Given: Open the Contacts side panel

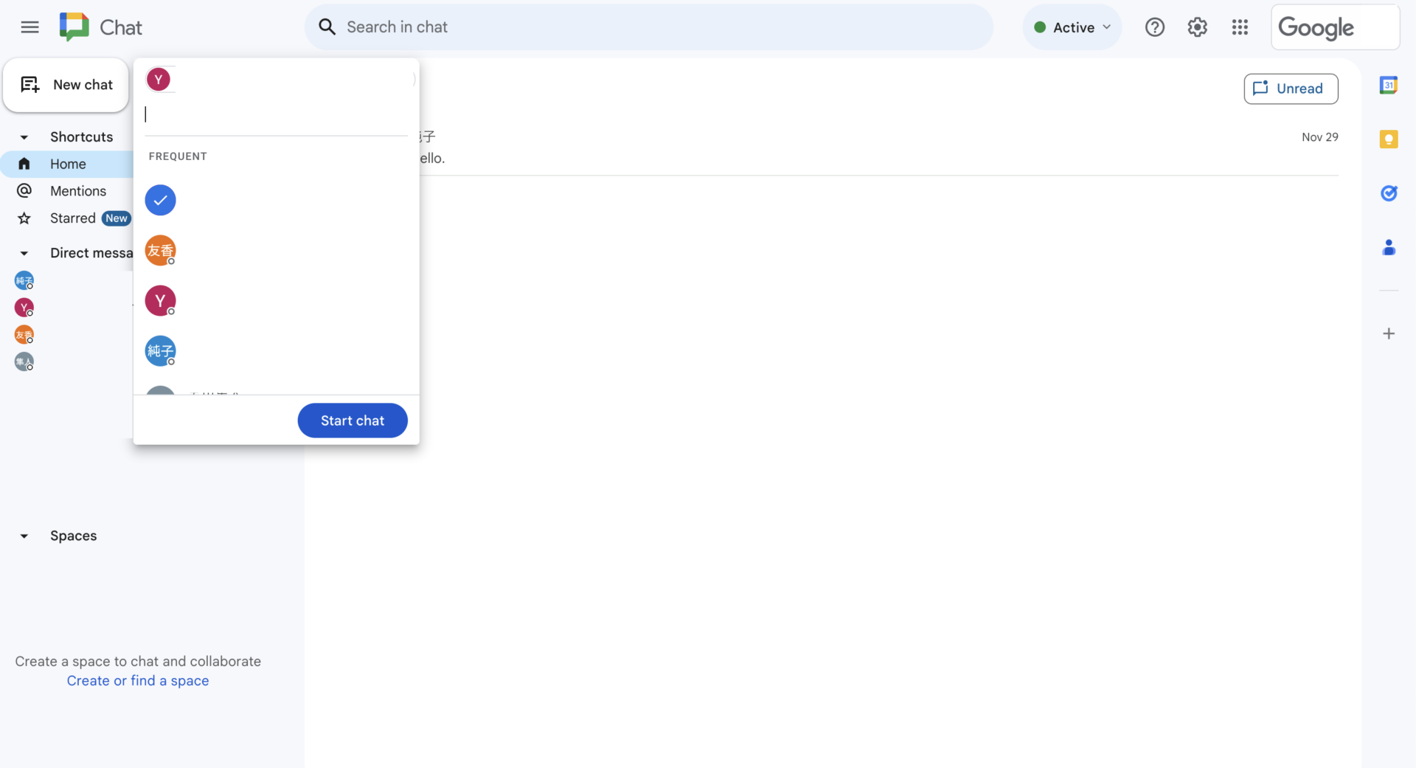Looking at the screenshot, I should point(1389,248).
